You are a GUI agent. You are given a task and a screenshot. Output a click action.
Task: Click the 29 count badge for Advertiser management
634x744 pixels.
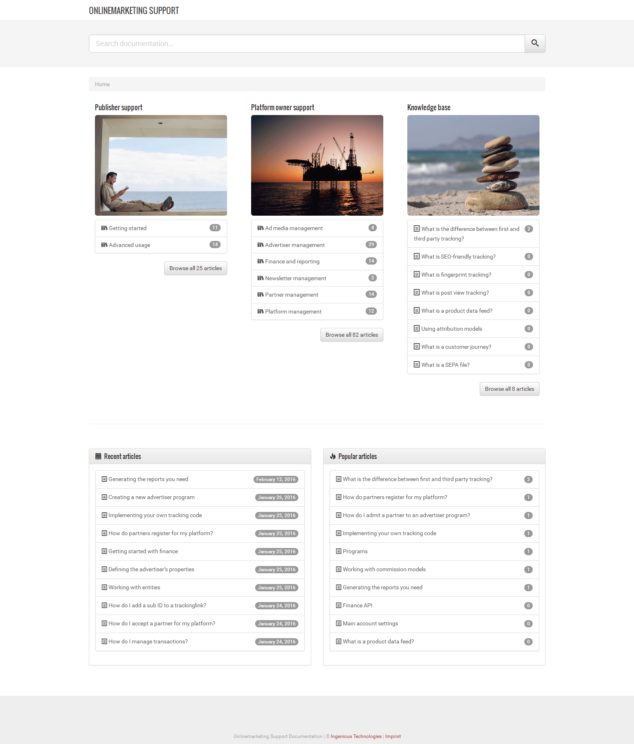pyautogui.click(x=371, y=245)
